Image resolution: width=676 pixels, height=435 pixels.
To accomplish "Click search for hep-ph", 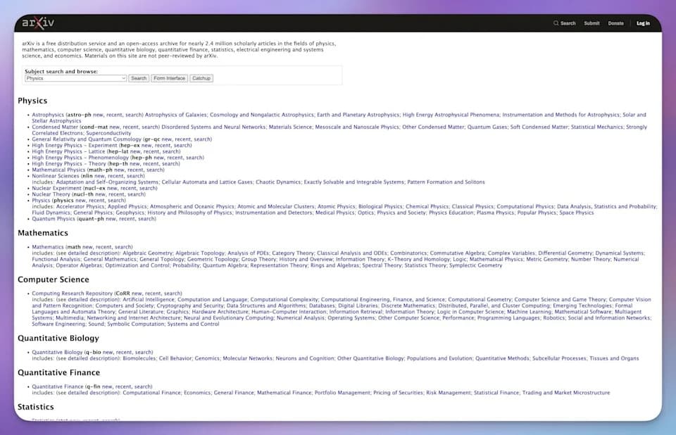I will 194,158.
